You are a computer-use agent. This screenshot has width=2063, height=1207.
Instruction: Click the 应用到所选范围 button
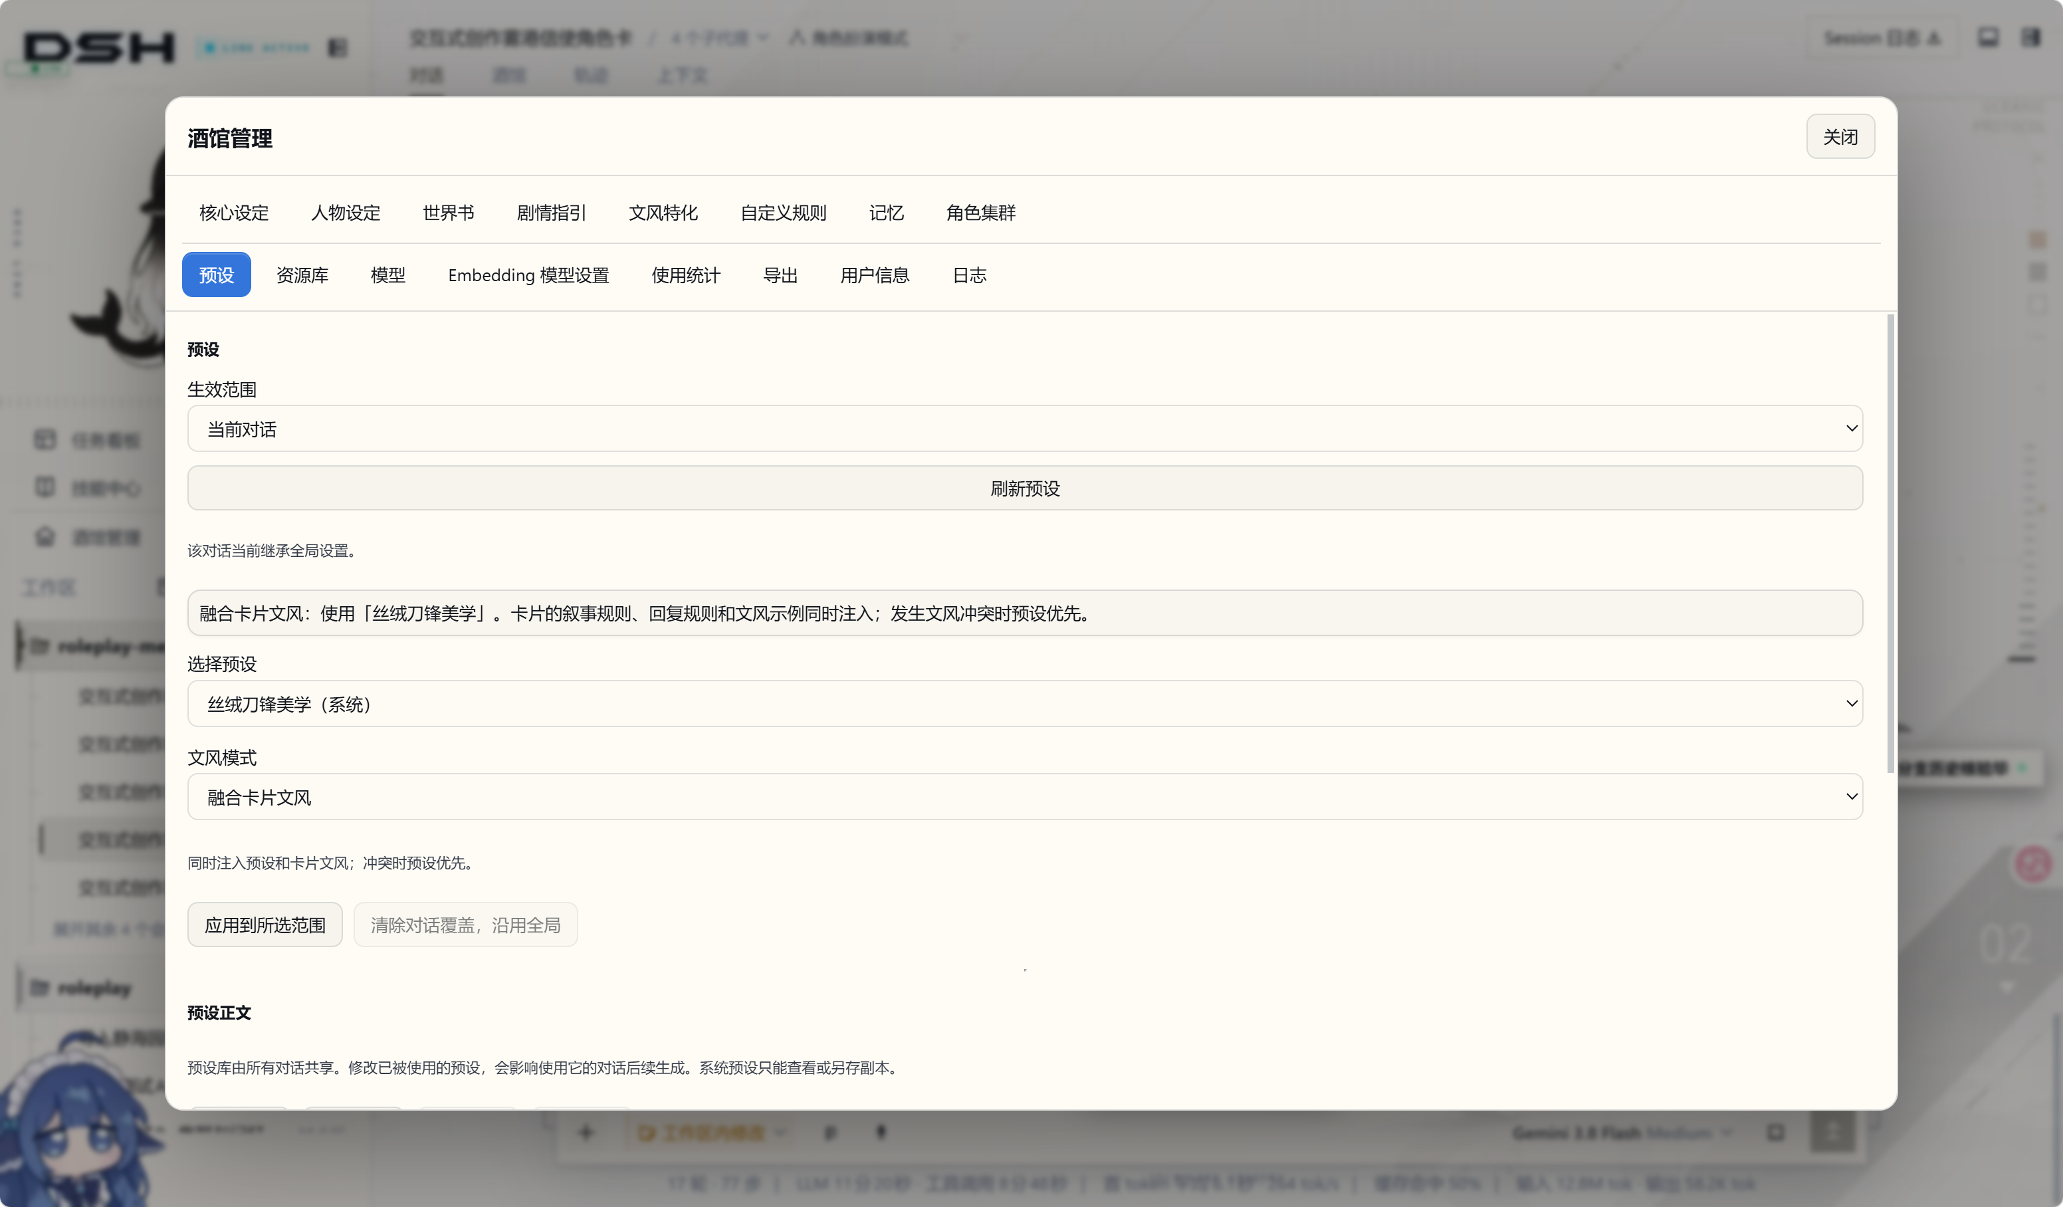pos(265,925)
